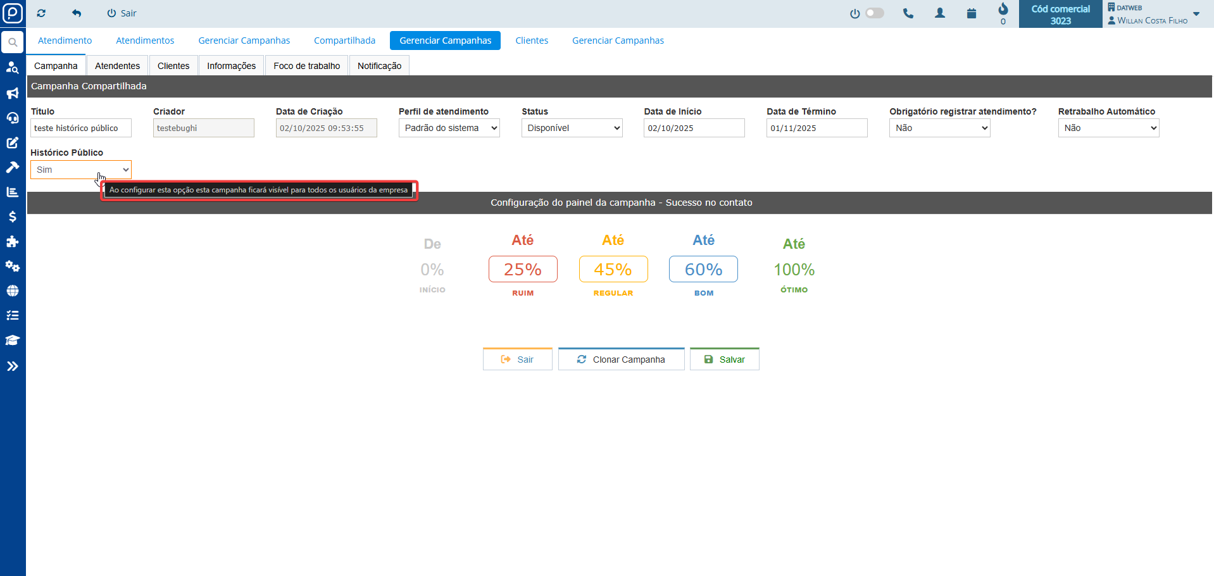Open the Histórico Público dropdown
Image resolution: width=1214 pixels, height=576 pixels.
pyautogui.click(x=81, y=170)
